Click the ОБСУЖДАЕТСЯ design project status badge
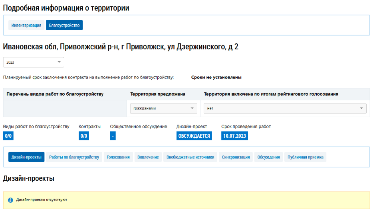The image size is (377, 213). [x=194, y=136]
